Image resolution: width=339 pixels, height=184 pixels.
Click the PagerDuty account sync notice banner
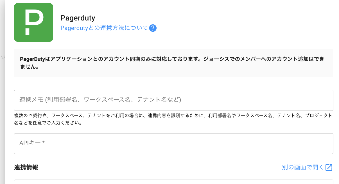tap(173, 63)
